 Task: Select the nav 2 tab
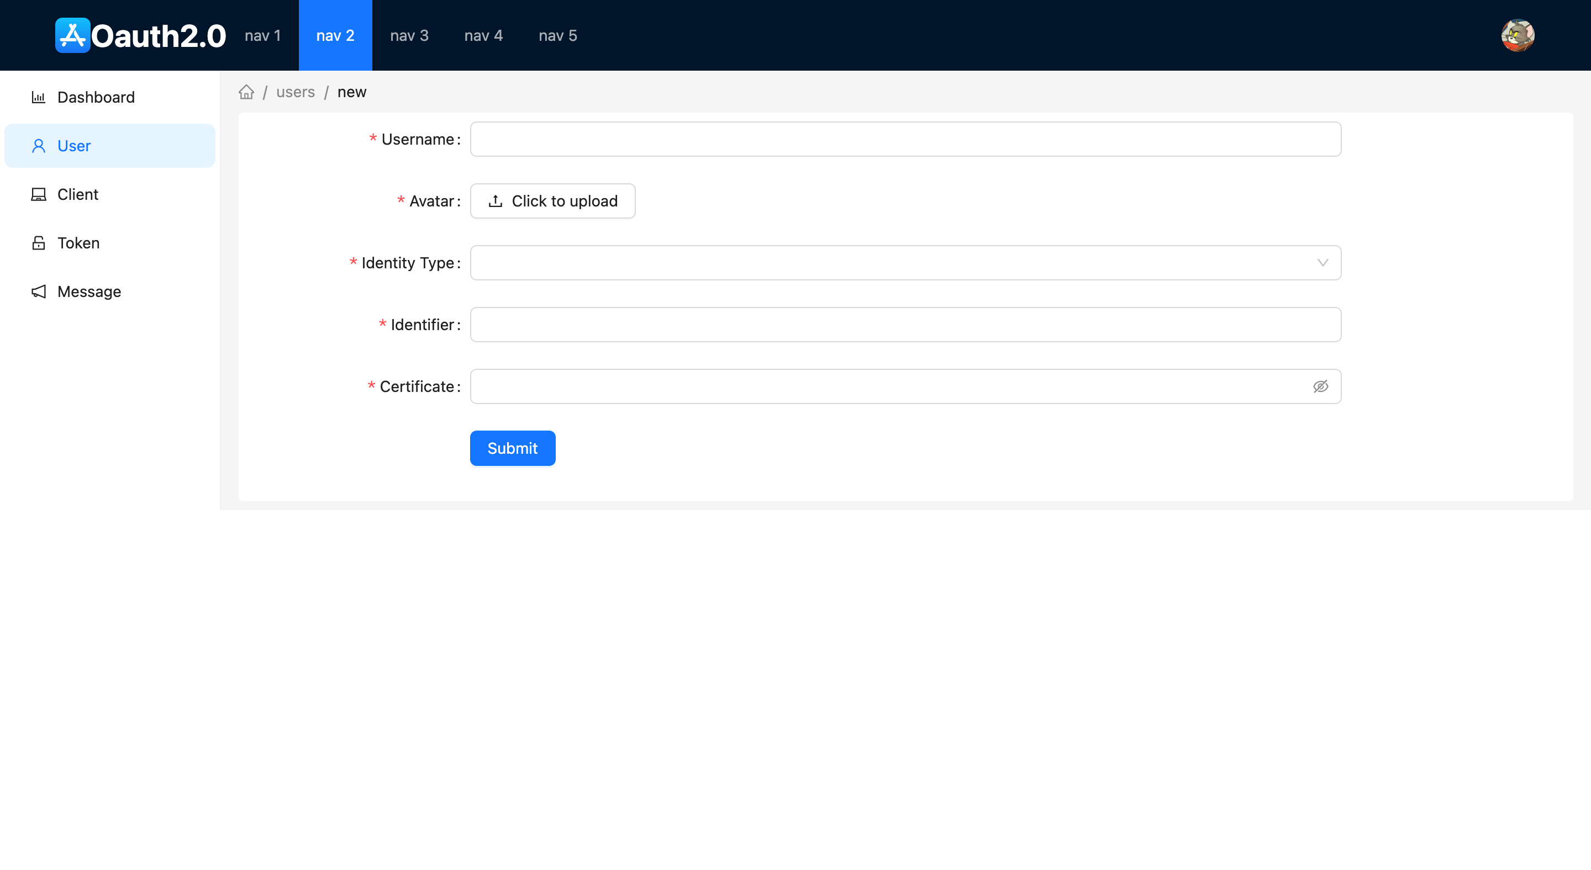click(335, 35)
